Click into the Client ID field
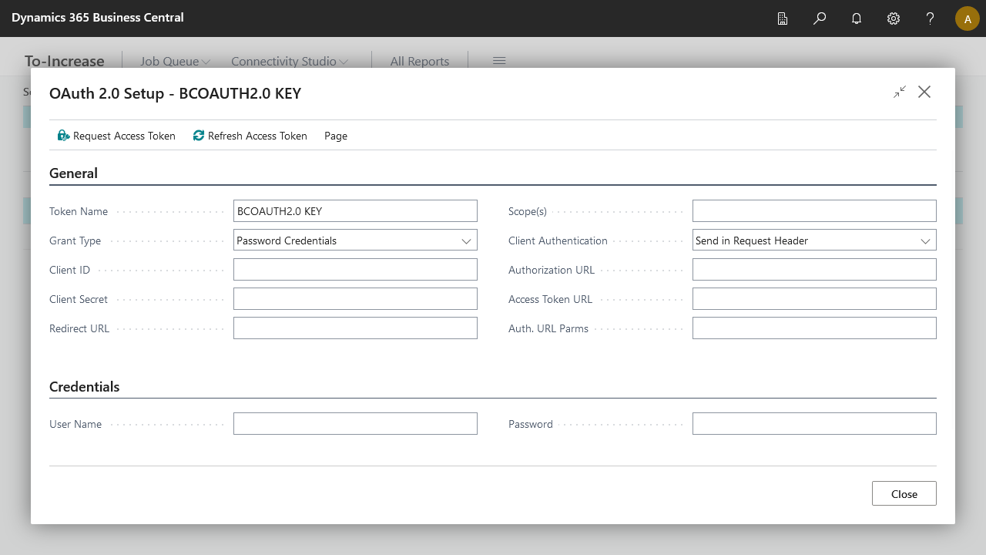986x555 pixels. pos(355,270)
